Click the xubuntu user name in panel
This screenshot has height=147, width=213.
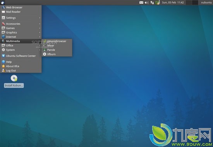pyautogui.click(x=206, y=2)
